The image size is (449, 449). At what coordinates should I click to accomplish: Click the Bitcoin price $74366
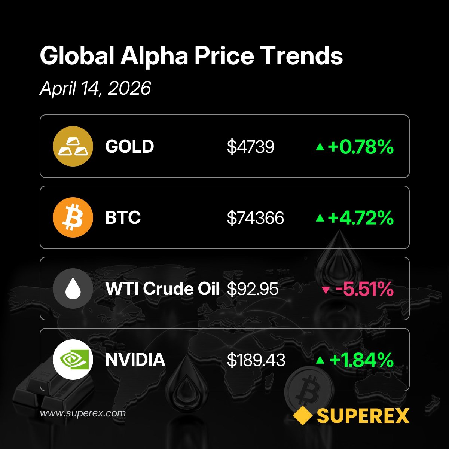tap(255, 218)
